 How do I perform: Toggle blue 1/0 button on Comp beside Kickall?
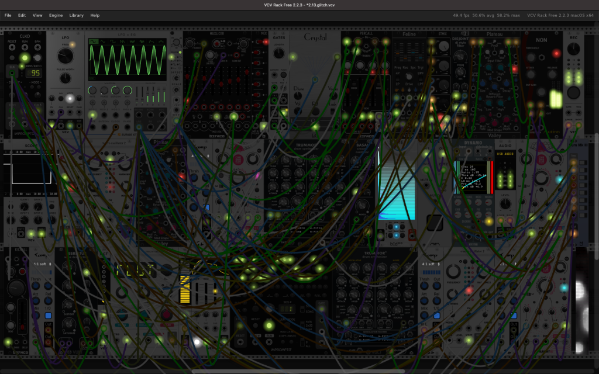48,316
